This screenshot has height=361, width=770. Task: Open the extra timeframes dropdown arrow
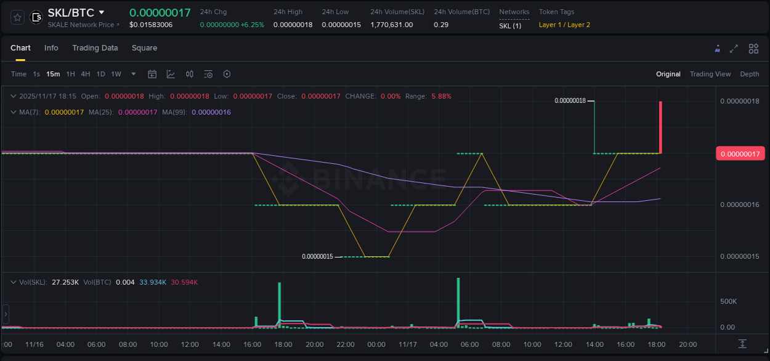[x=132, y=74]
